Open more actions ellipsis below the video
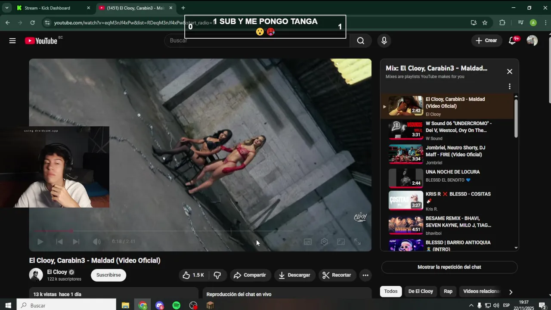This screenshot has height=310, width=551. [365, 275]
